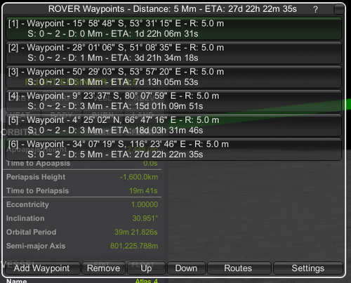Move waypoint with the Down button
Screen dimensions: 351x283
pos(187,268)
